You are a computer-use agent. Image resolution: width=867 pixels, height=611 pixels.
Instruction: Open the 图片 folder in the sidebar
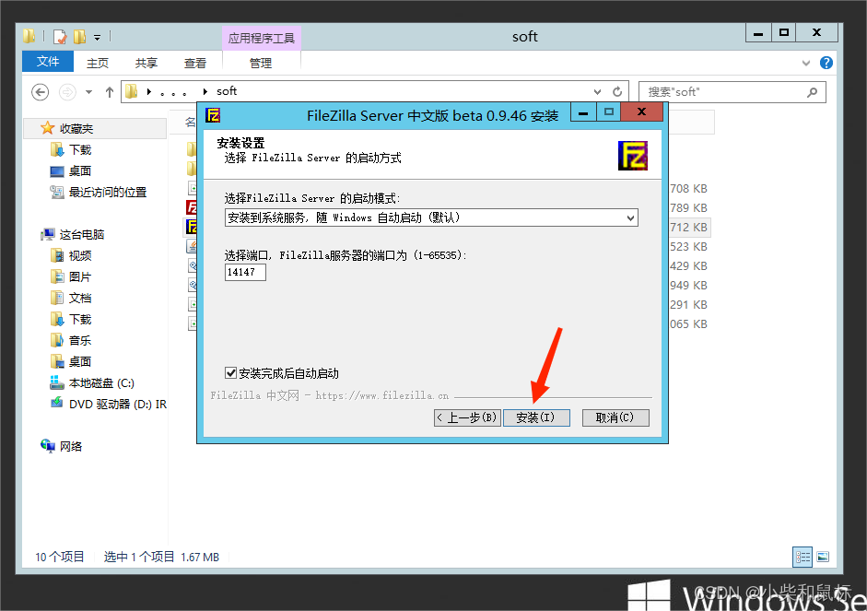pos(80,276)
